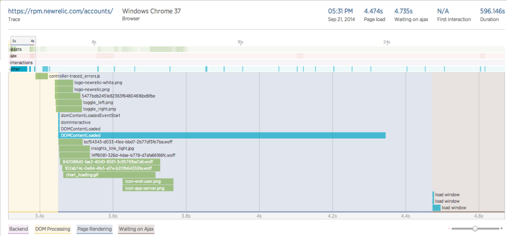
Task: Toggle the Backend legend filter
Action: [19, 229]
